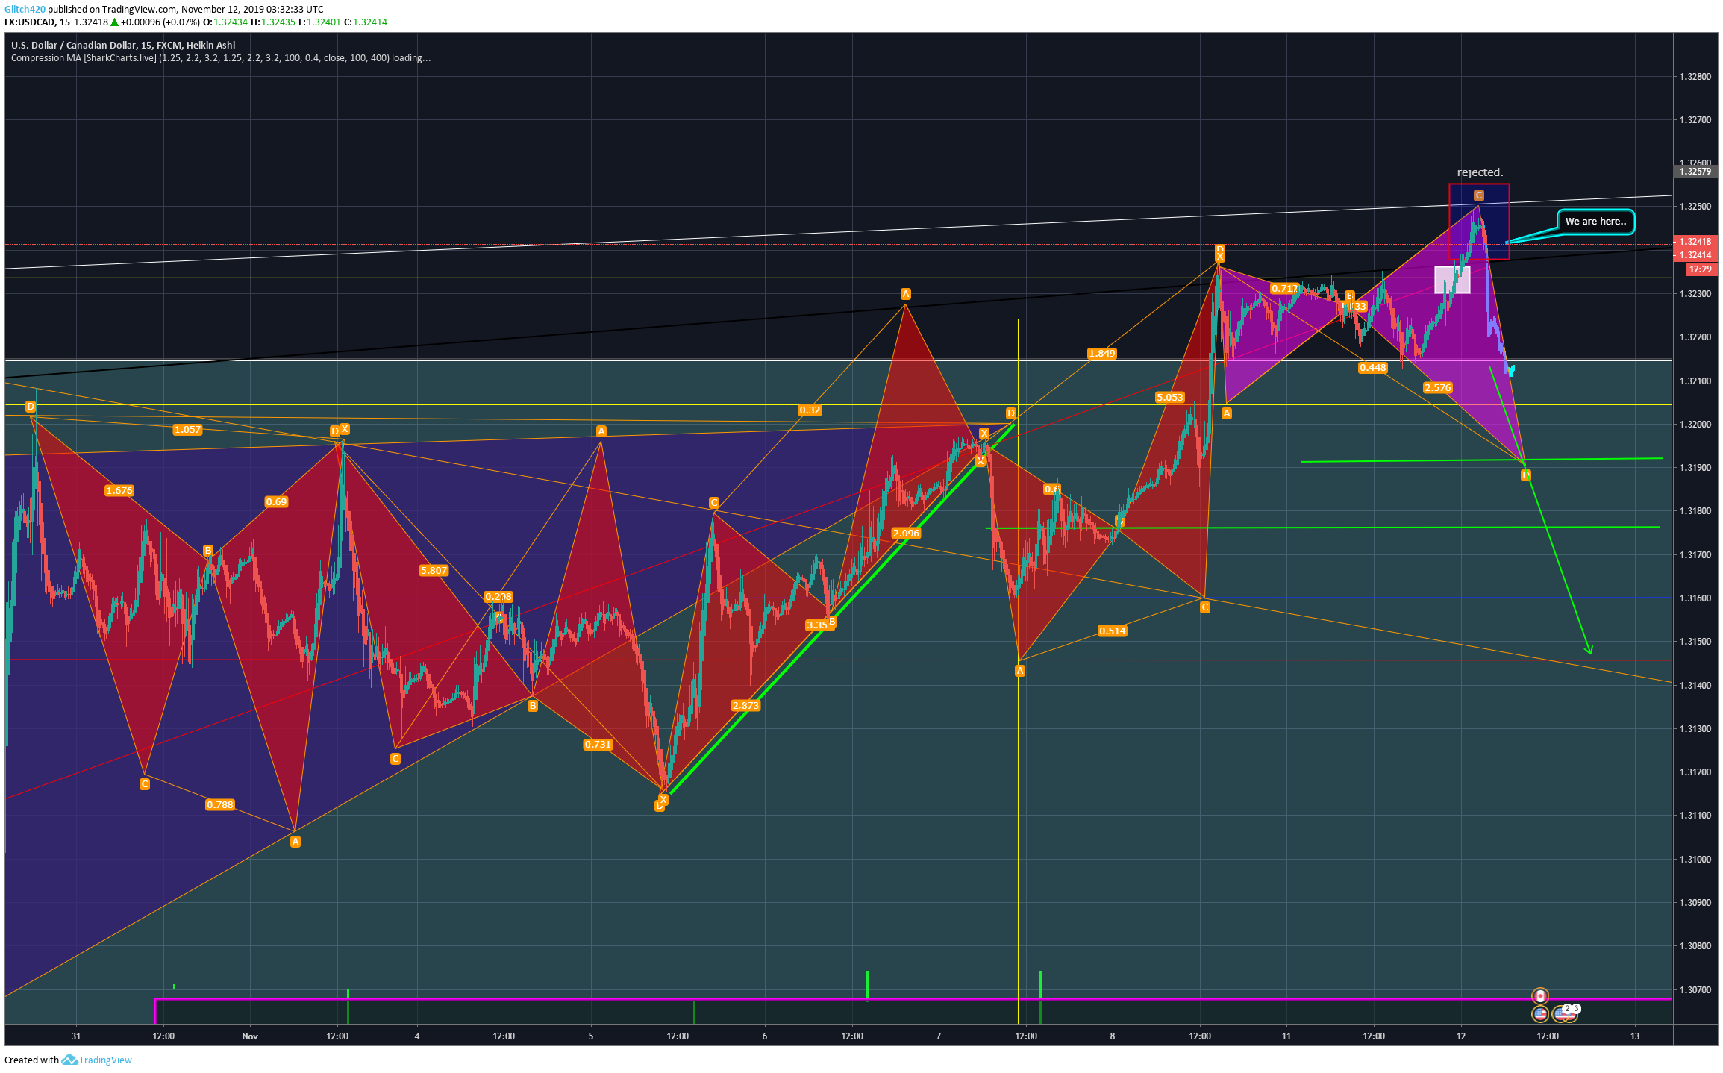Select the 1.849 ratio label
Image resolution: width=1723 pixels, height=1073 pixels.
click(1102, 354)
